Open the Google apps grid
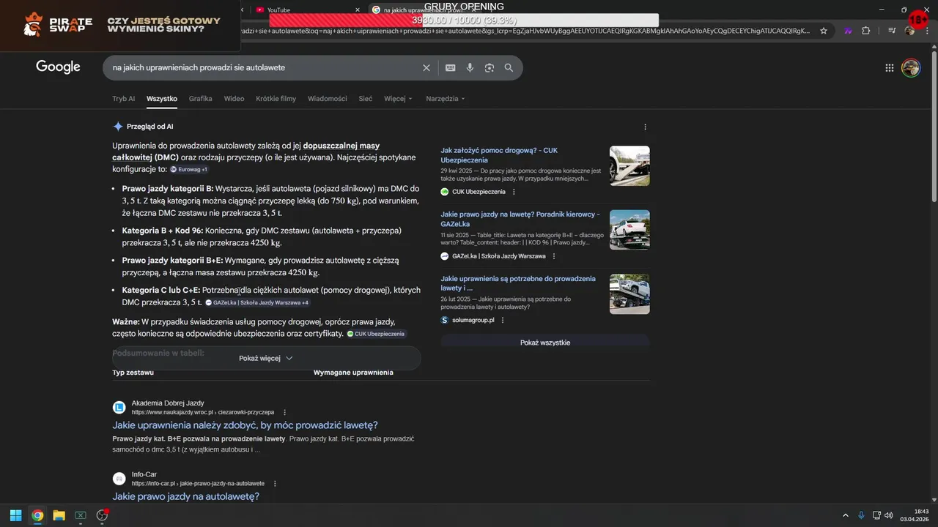 click(x=889, y=67)
